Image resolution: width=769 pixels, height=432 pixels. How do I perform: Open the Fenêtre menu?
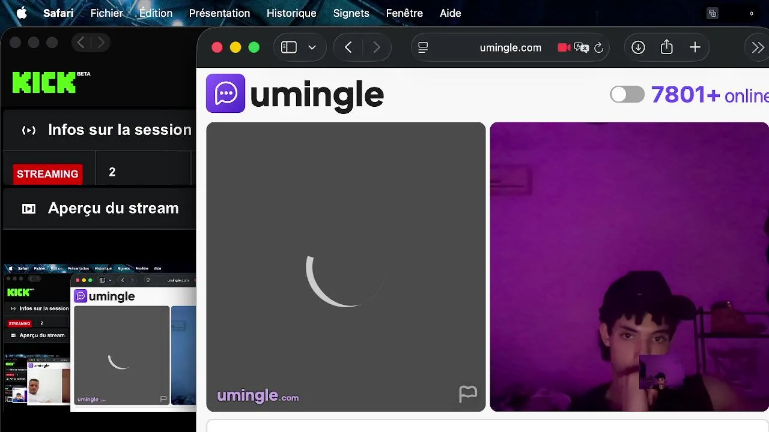coord(404,13)
